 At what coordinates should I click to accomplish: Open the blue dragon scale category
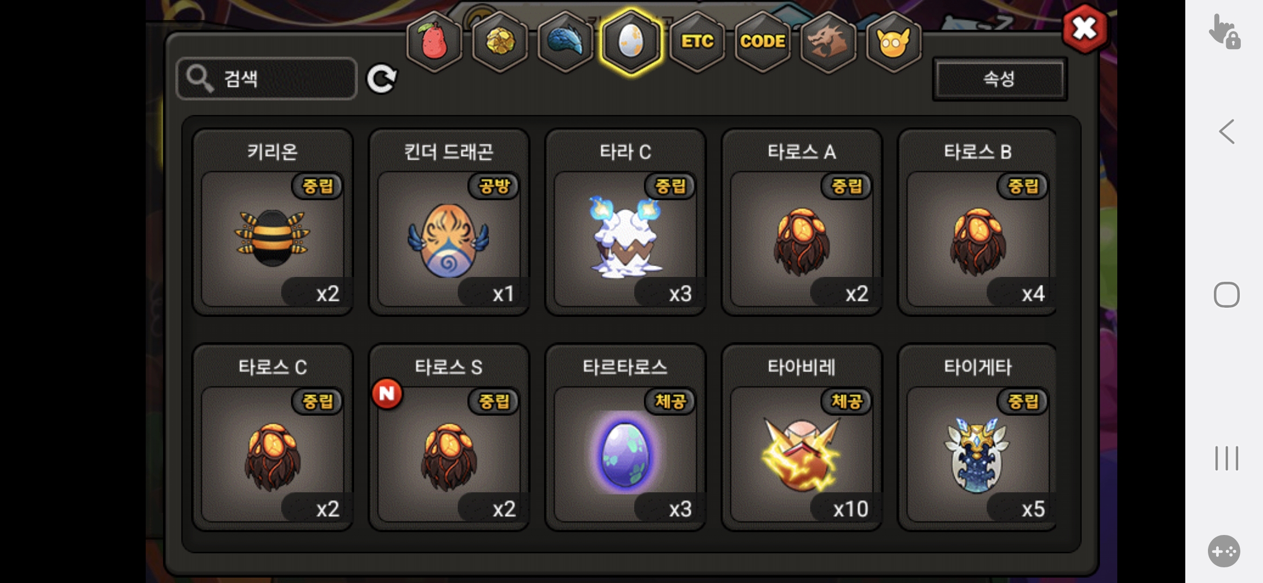click(x=566, y=42)
